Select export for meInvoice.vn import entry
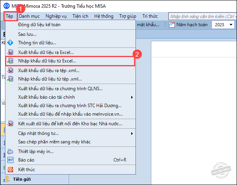 point(70,114)
